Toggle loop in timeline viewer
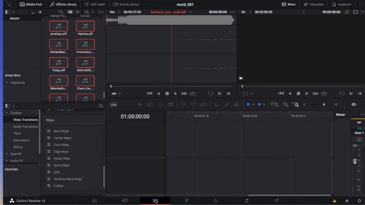Screen dimensions: 365x205 (324, 93)
